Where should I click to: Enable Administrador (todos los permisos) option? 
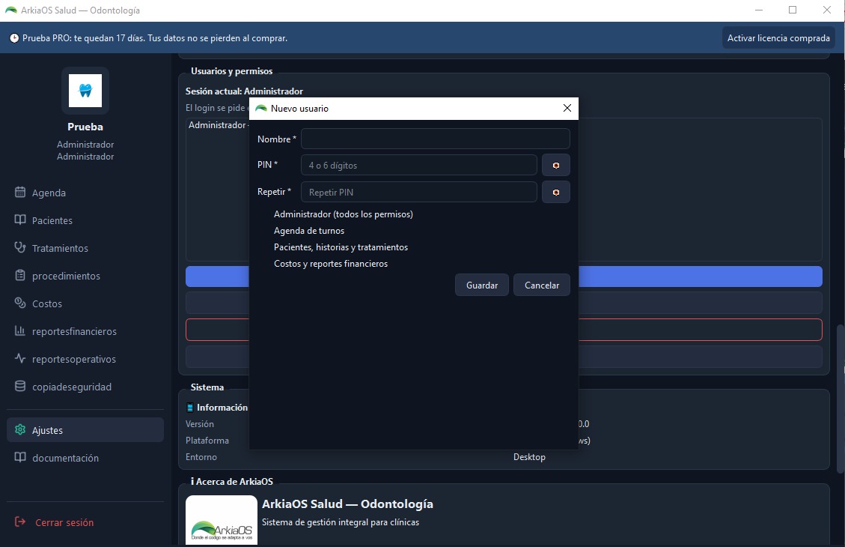344,214
